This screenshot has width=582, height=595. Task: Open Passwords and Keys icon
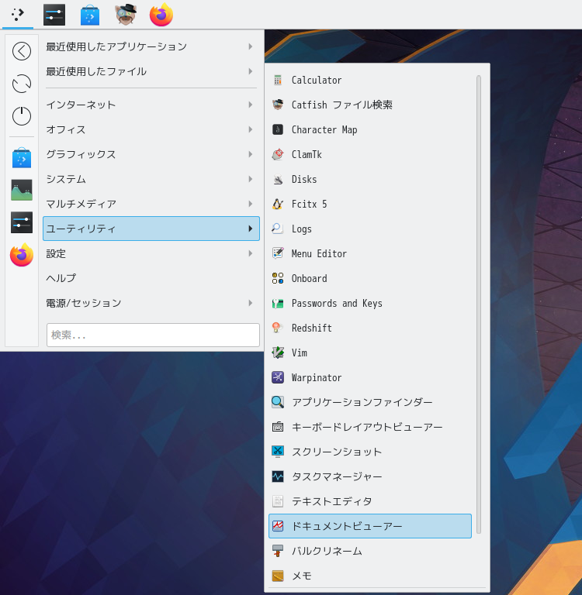(x=278, y=303)
